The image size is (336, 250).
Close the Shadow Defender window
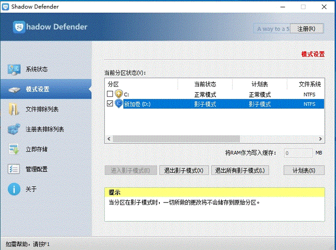324,7
